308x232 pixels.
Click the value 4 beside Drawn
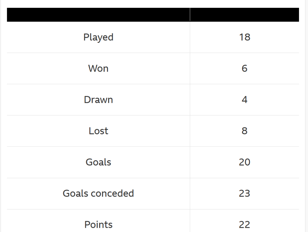pos(245,100)
